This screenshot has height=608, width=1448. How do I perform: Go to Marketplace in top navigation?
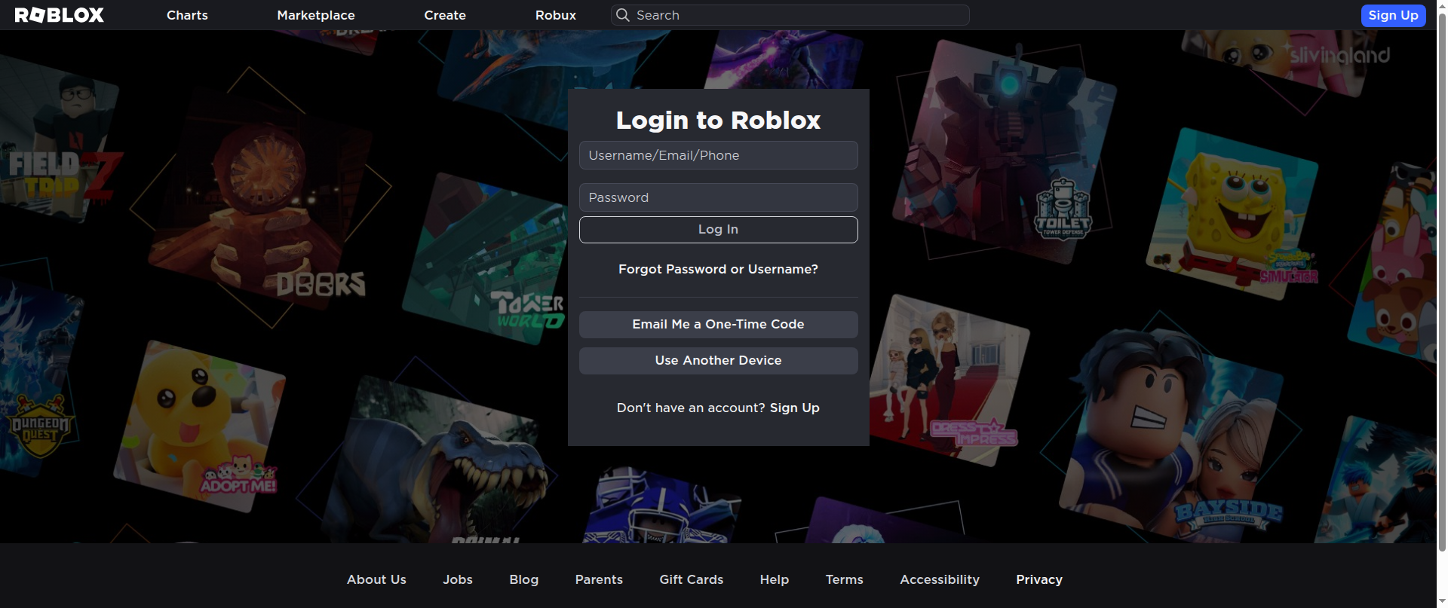coord(316,15)
